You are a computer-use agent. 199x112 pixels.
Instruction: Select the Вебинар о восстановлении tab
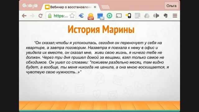[71, 7]
